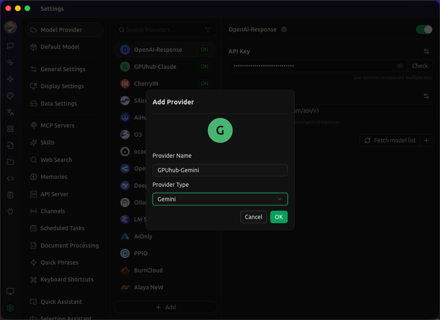
Task: Open Web Search settings
Action: click(x=64, y=160)
